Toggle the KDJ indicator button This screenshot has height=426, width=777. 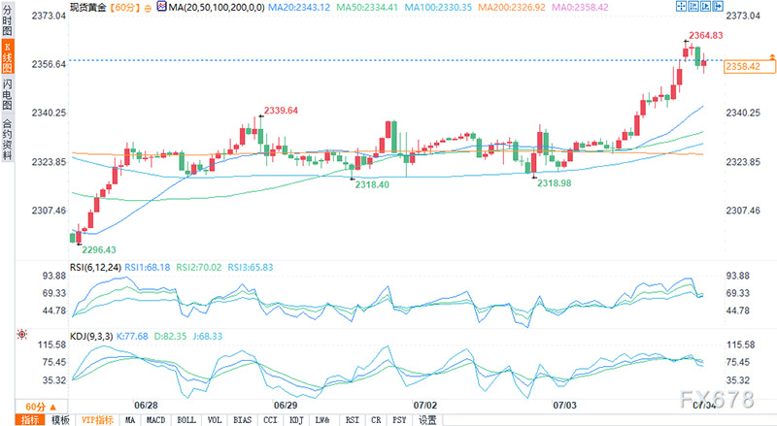pyautogui.click(x=296, y=420)
